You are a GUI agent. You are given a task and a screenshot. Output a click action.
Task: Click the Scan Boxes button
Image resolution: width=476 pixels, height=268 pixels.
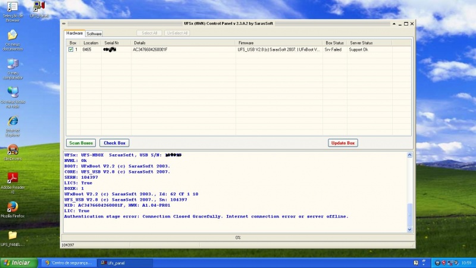coord(81,143)
